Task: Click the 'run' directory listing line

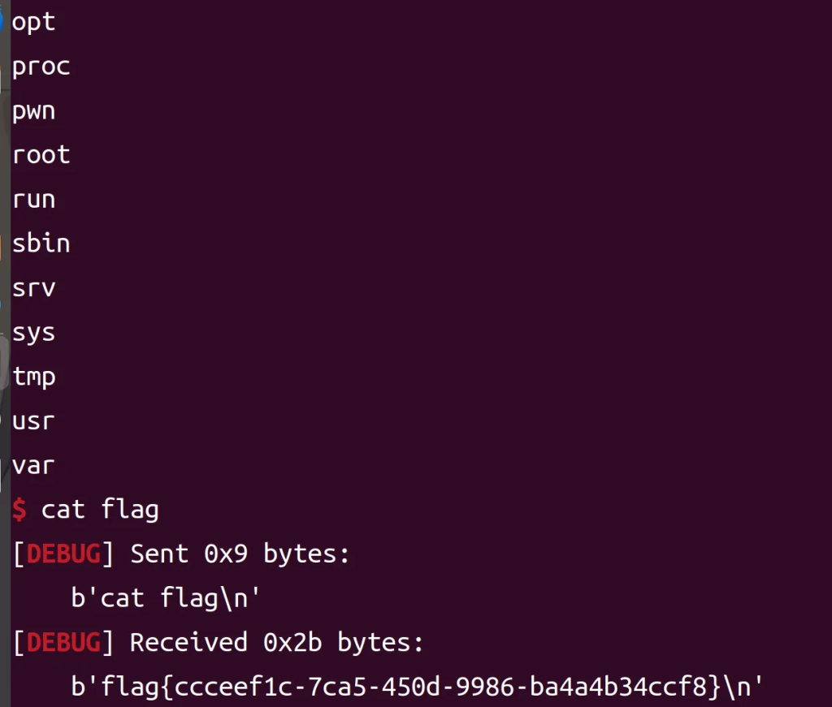Action: click(33, 200)
